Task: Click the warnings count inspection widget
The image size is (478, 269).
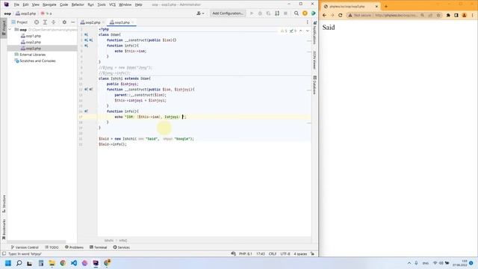Action: click(284, 31)
